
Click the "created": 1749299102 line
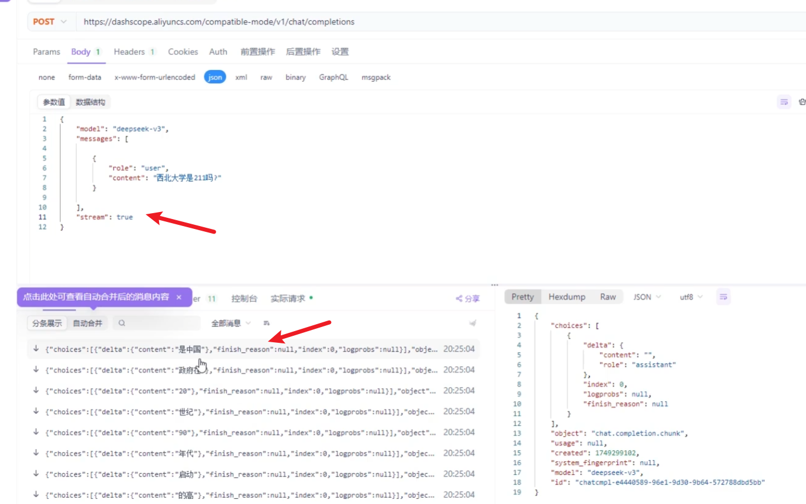point(597,453)
